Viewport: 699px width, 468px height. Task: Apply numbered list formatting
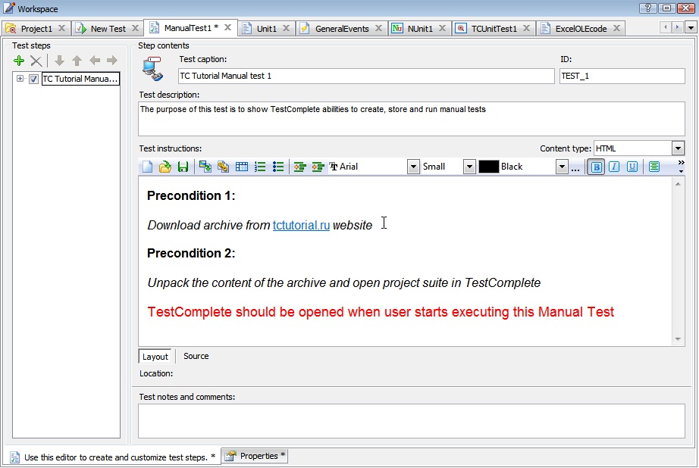tap(260, 167)
